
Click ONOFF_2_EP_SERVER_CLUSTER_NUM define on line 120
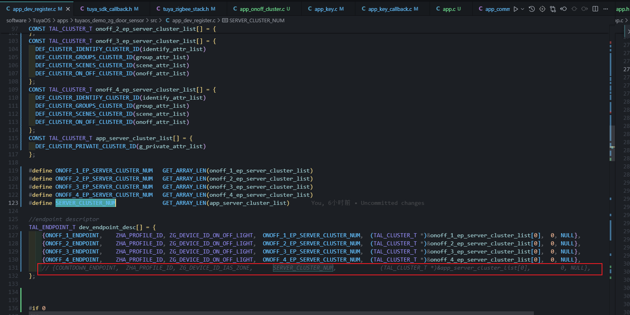[104, 179]
